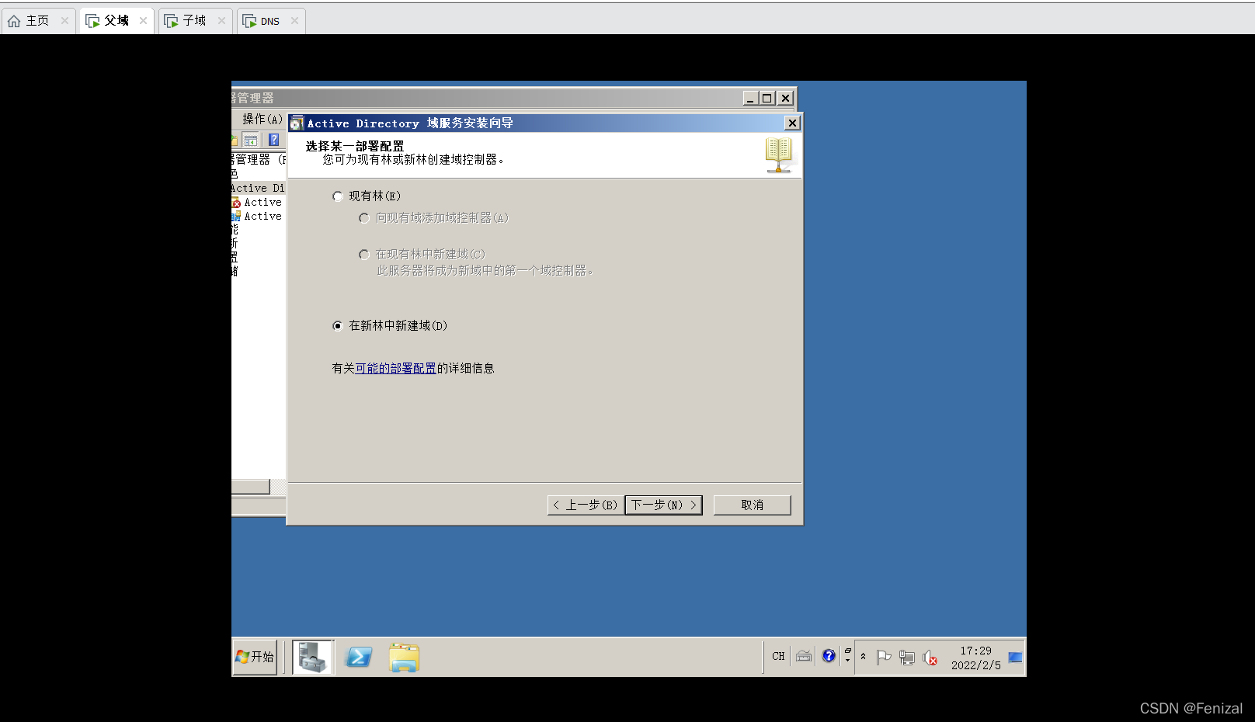Open Server Manager from taskbar
Viewport: 1255px width, 722px height.
[313, 657]
